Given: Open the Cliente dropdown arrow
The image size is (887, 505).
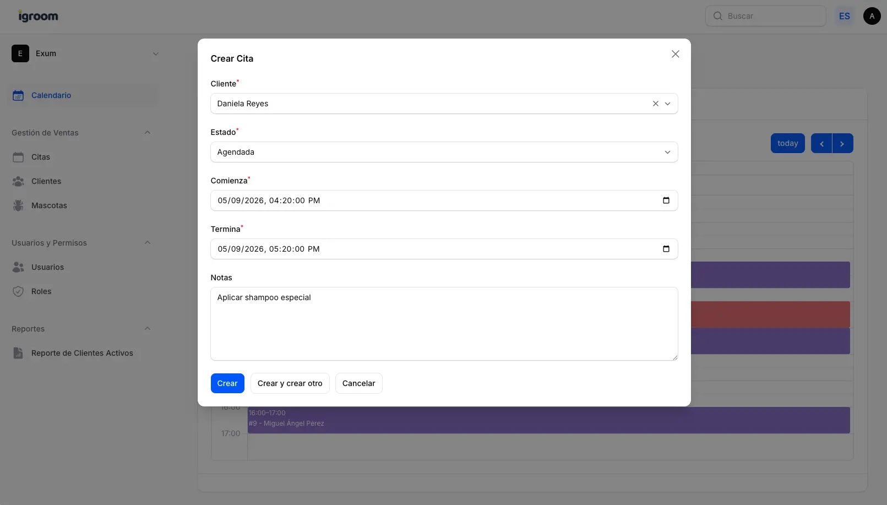Looking at the screenshot, I should tap(667, 104).
